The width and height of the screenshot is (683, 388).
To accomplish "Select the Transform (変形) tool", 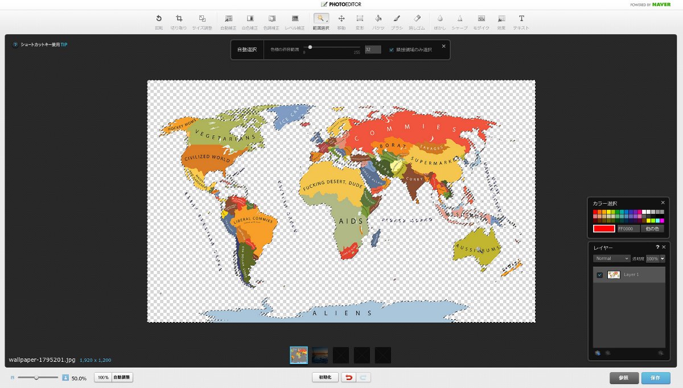I will pos(360,22).
